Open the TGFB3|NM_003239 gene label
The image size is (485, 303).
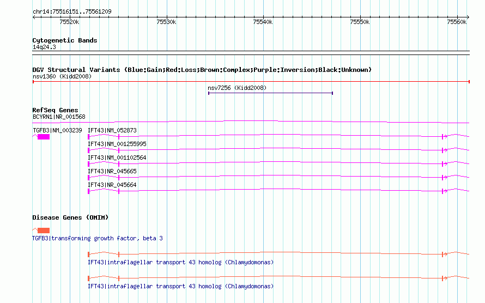58,130
